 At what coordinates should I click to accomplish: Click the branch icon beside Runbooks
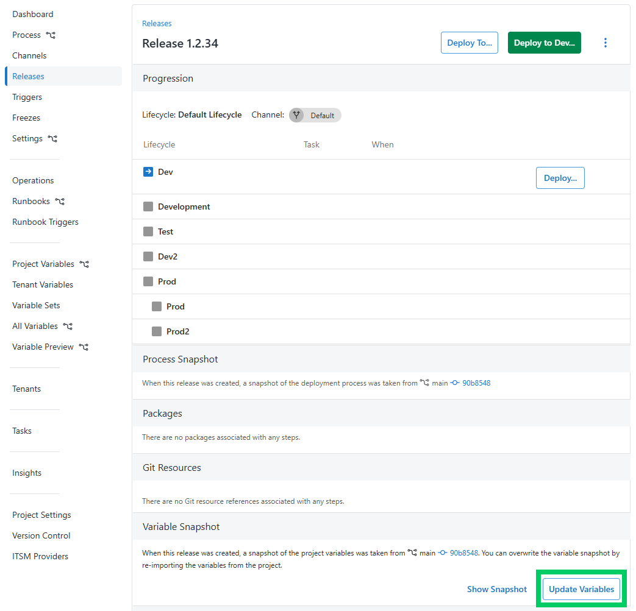point(59,201)
